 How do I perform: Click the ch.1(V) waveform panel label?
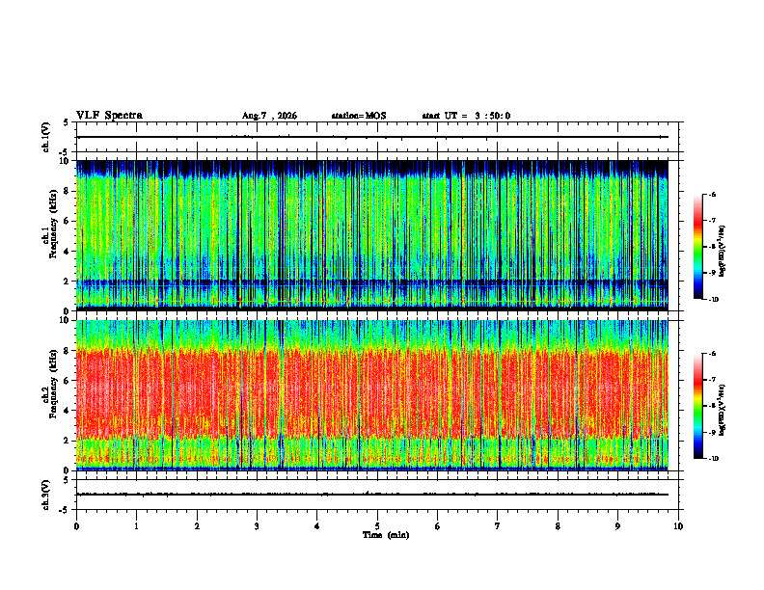coord(45,137)
